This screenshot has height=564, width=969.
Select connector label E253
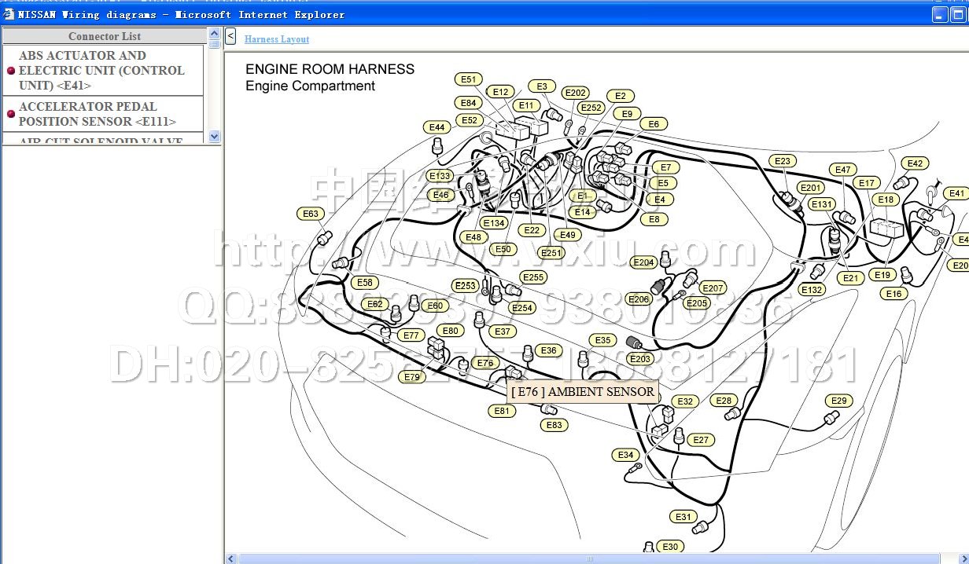click(466, 286)
